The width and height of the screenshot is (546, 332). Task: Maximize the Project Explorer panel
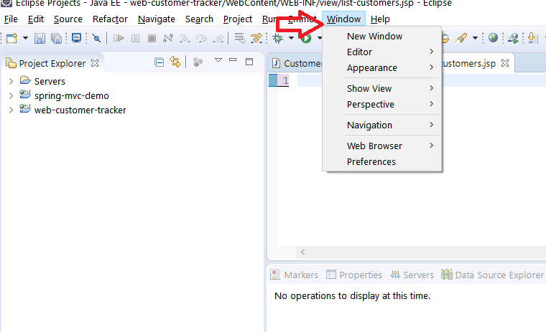[249, 62]
